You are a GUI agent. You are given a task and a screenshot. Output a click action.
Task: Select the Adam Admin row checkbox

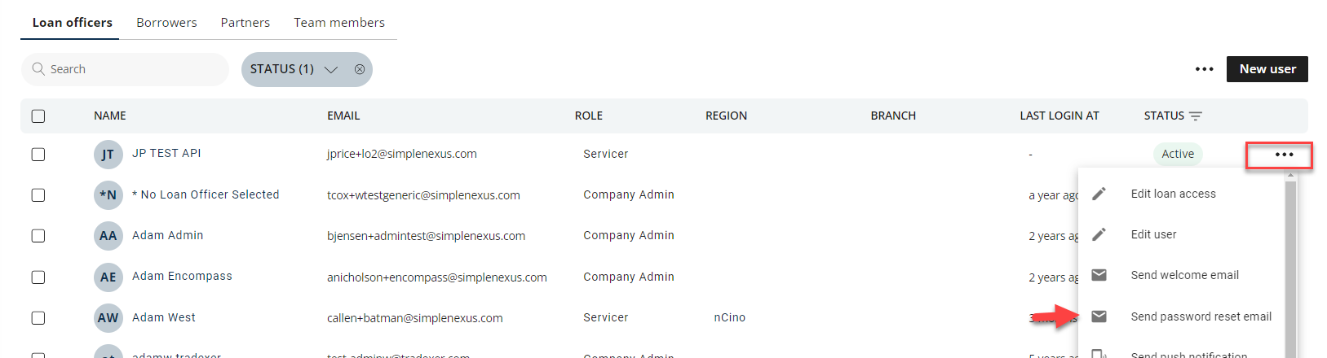click(38, 236)
